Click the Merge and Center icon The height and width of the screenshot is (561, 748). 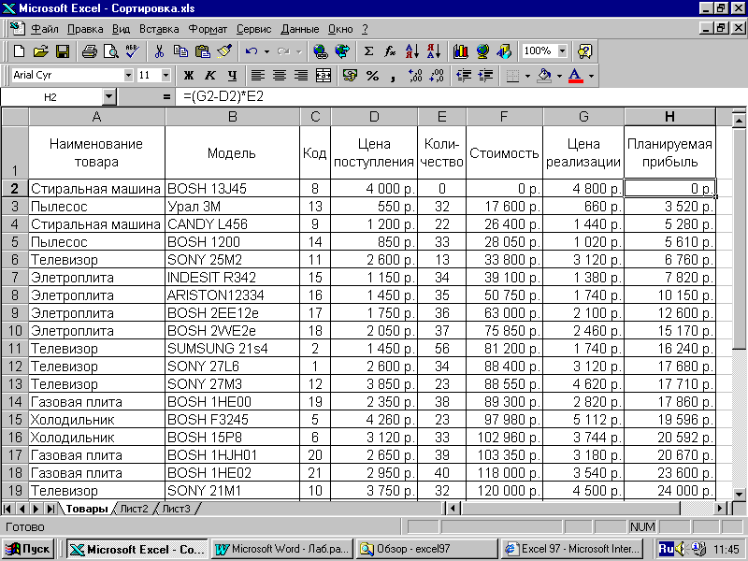[324, 75]
